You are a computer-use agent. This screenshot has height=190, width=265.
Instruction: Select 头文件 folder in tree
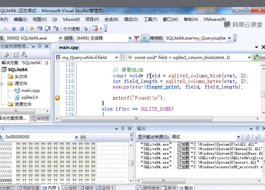[x=21, y=77]
